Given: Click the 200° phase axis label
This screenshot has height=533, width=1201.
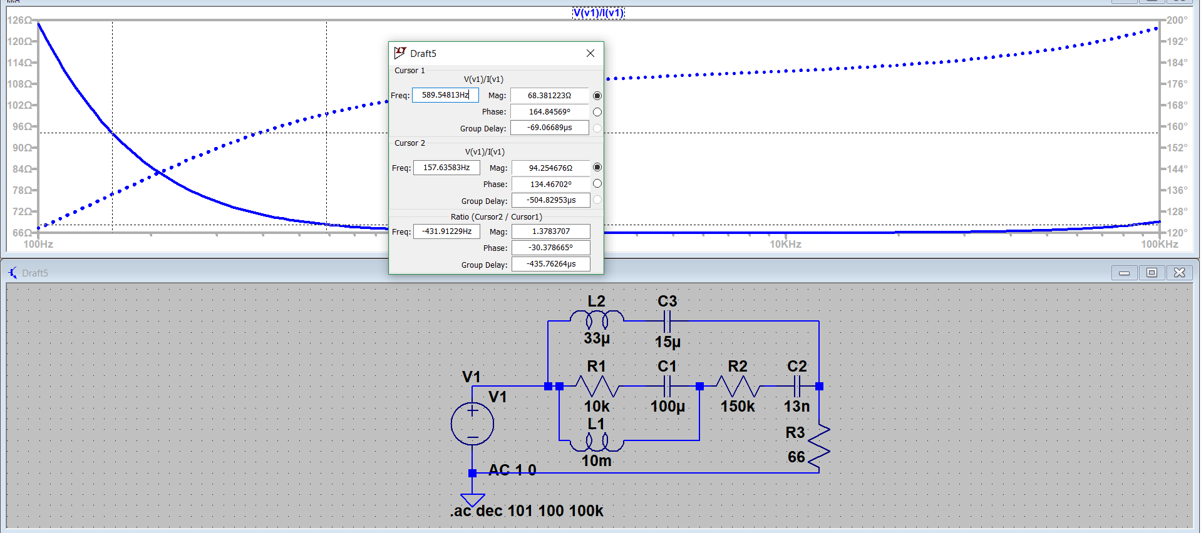Looking at the screenshot, I should point(1177,20).
